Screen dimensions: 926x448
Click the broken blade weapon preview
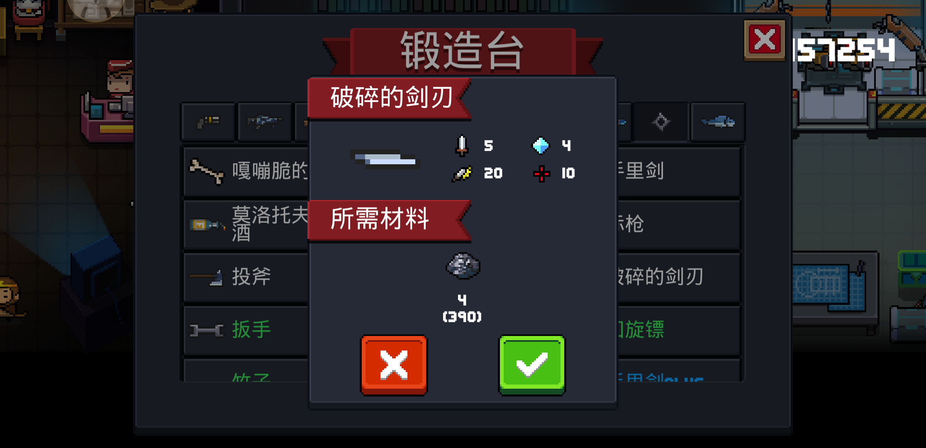385,160
